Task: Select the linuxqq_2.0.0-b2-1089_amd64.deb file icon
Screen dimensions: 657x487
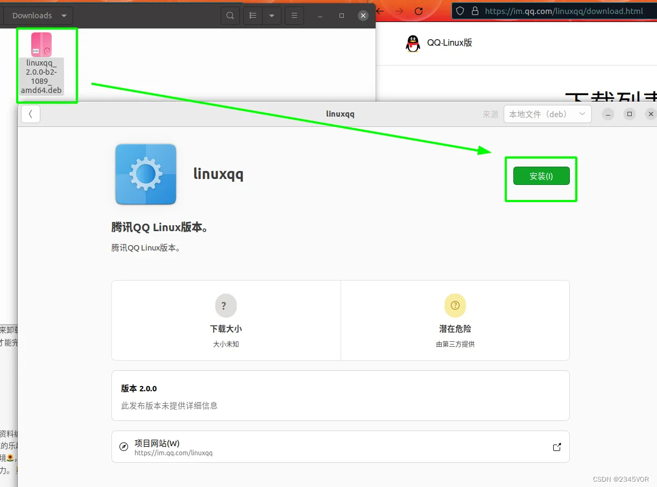Action: pyautogui.click(x=41, y=45)
